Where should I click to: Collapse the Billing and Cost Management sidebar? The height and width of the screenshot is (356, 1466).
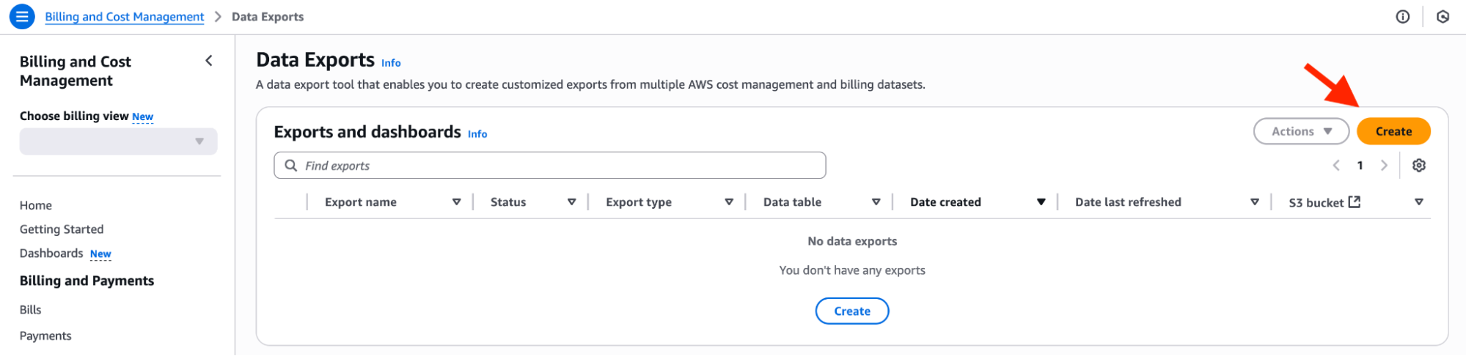tap(209, 61)
